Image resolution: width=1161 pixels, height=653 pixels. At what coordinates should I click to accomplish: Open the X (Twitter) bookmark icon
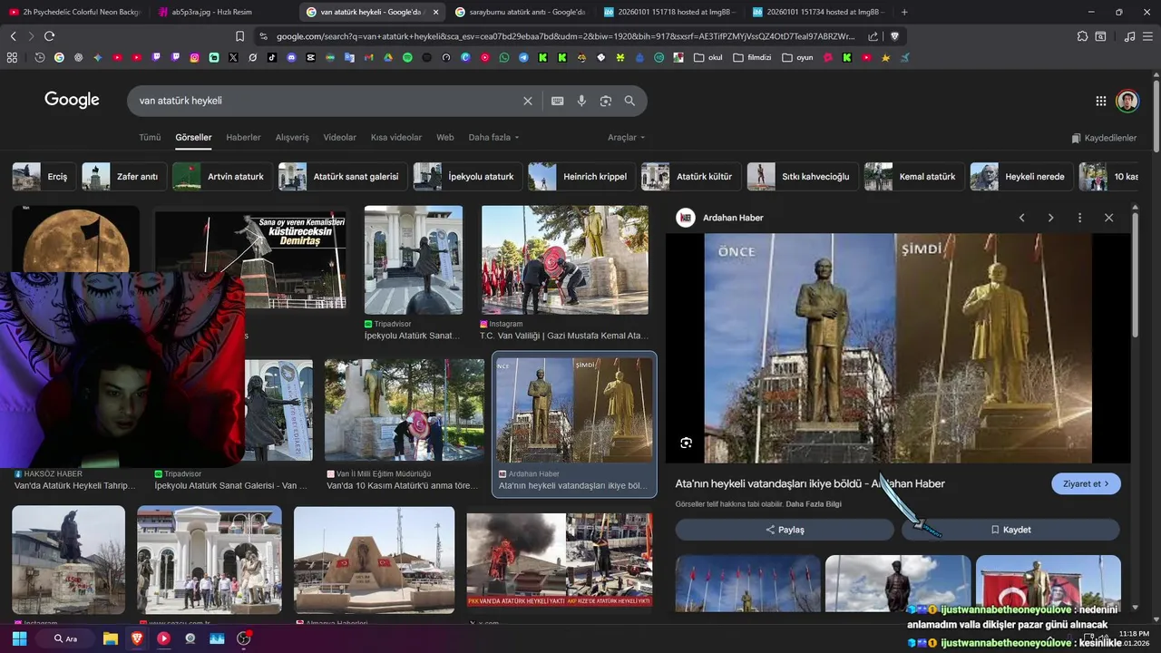coord(233,57)
